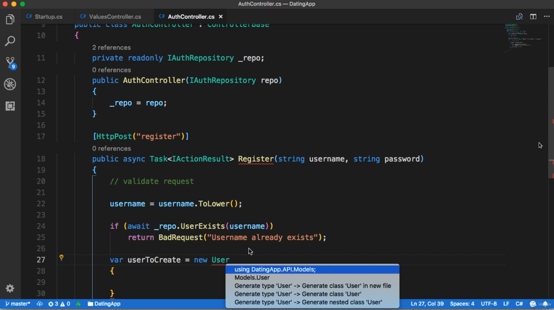Image resolution: width=554 pixels, height=310 pixels.
Task: Click the lightbulb quick fix icon on line 27
Action: point(61,258)
